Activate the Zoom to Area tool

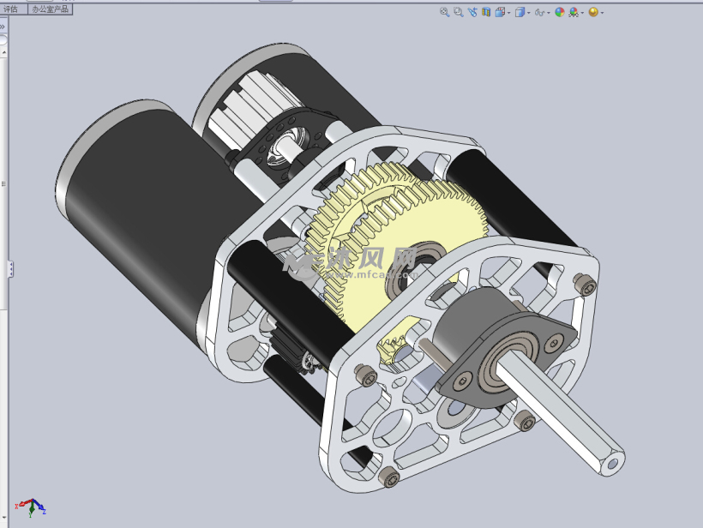457,12
